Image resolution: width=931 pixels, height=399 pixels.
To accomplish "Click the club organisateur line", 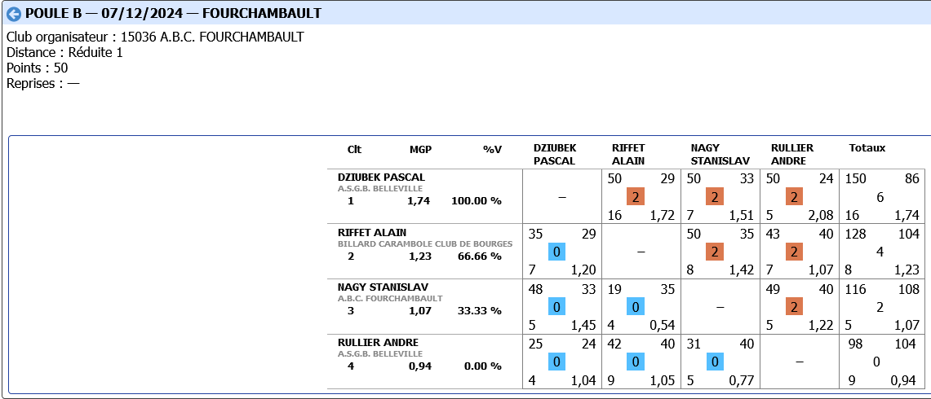I will 155,37.
